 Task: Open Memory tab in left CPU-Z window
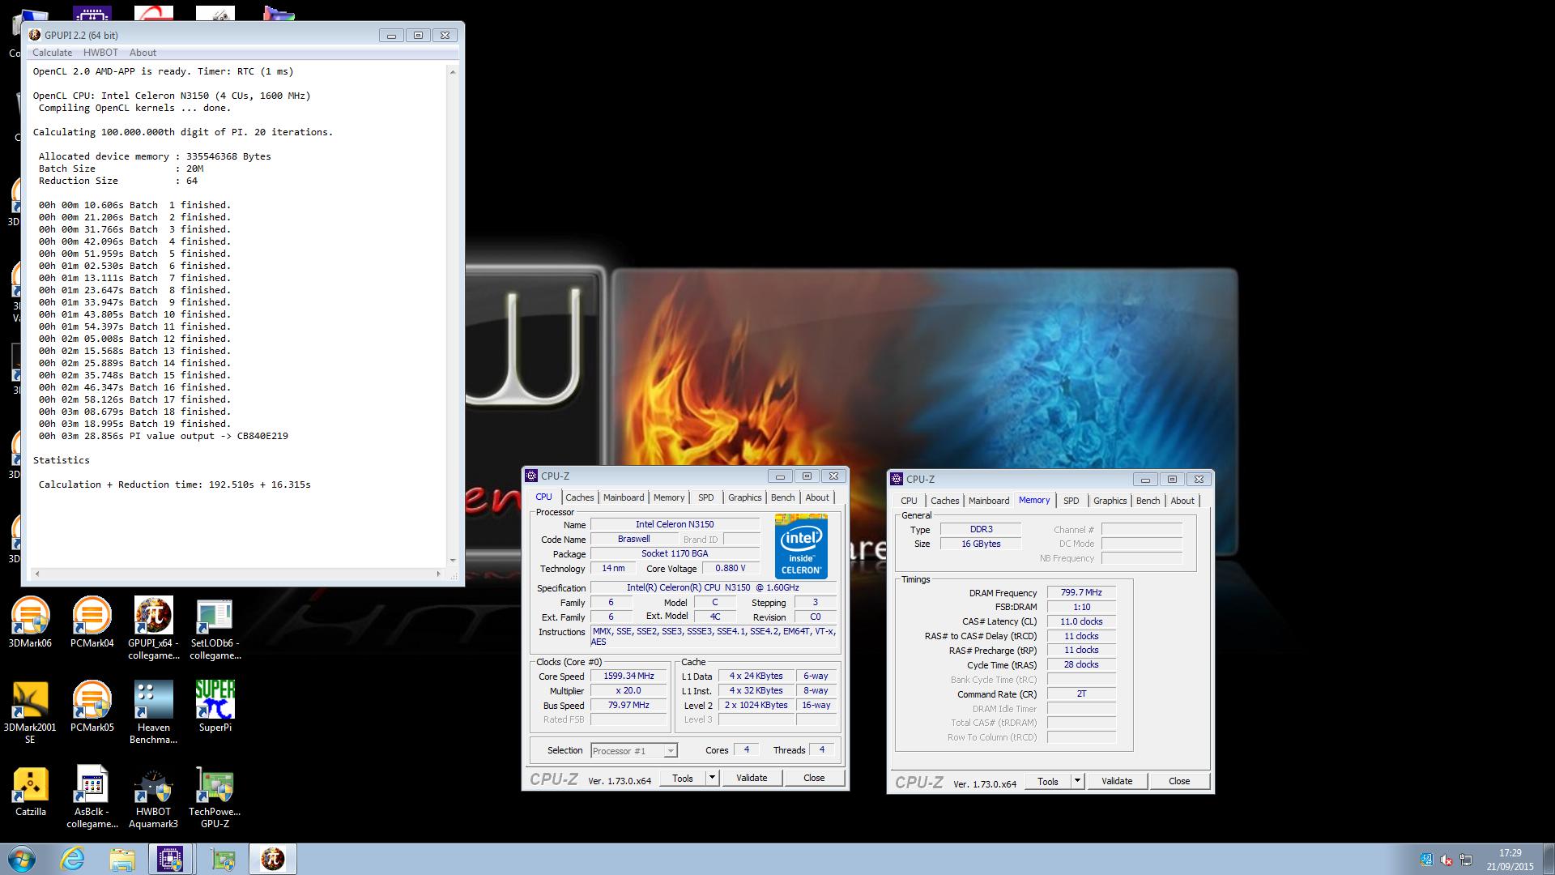669,497
